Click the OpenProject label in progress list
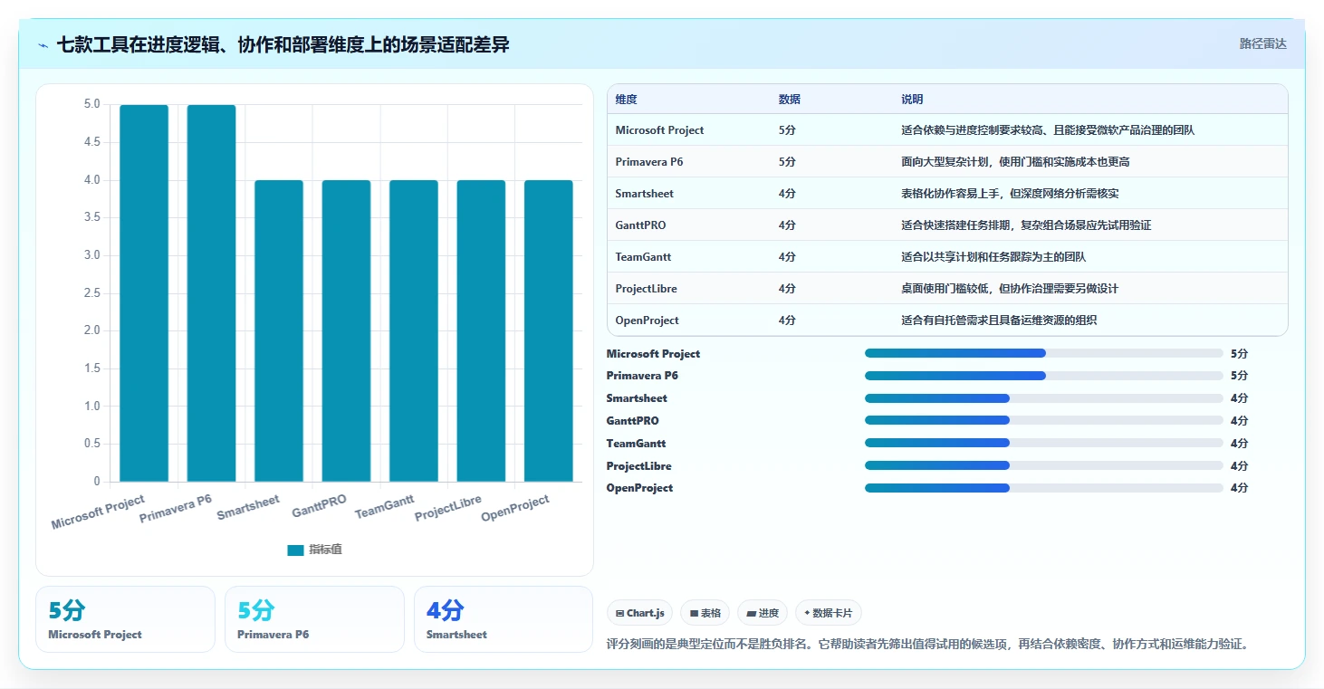1324x689 pixels. 639,488
